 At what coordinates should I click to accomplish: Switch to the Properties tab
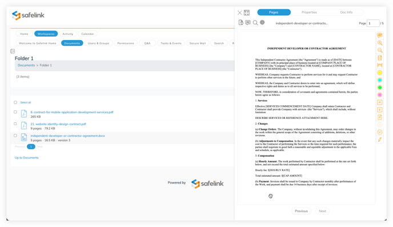[309, 12]
